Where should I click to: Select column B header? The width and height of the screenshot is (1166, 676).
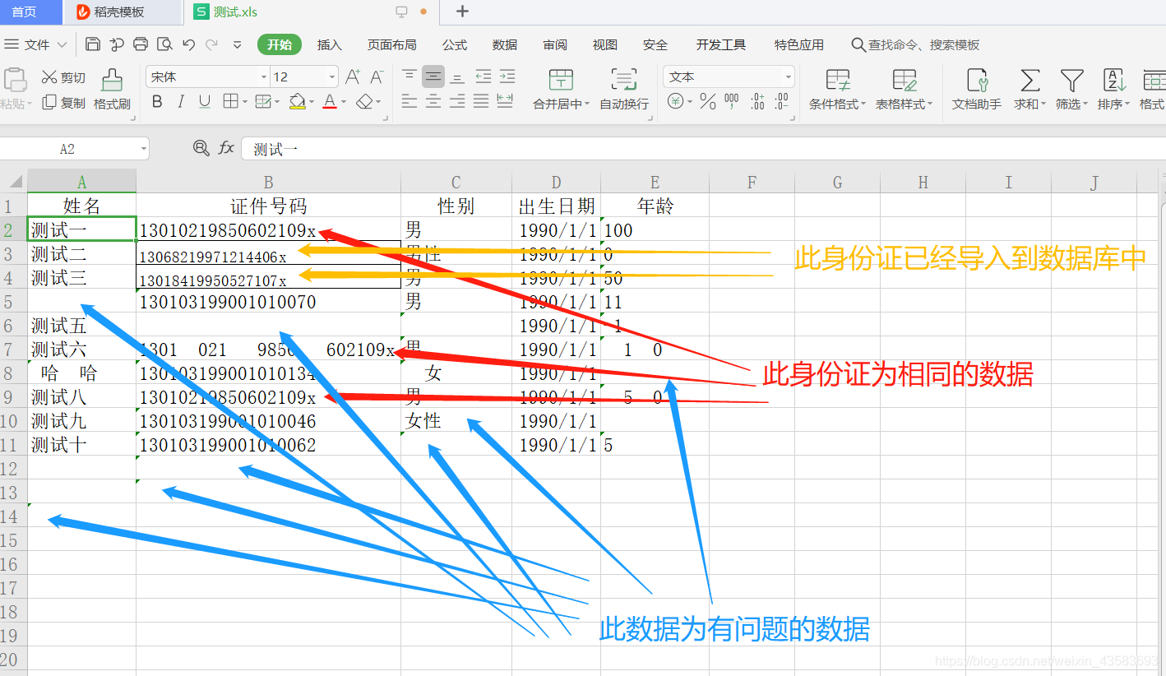[x=269, y=183]
